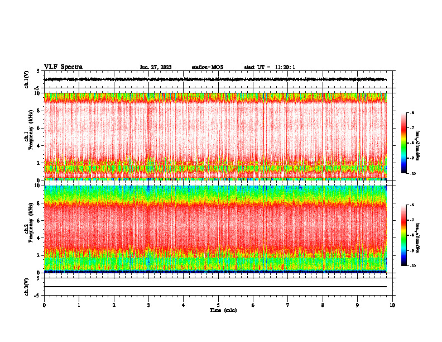Select the "Jan. 27, 2023" date label
Screen dimensions: 442x342
[x=156, y=67]
